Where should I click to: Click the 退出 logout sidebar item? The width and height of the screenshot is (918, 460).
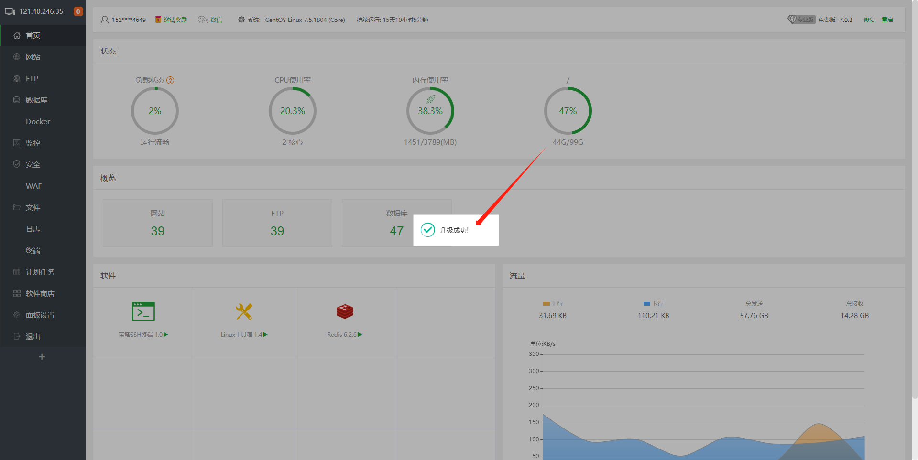click(x=43, y=336)
